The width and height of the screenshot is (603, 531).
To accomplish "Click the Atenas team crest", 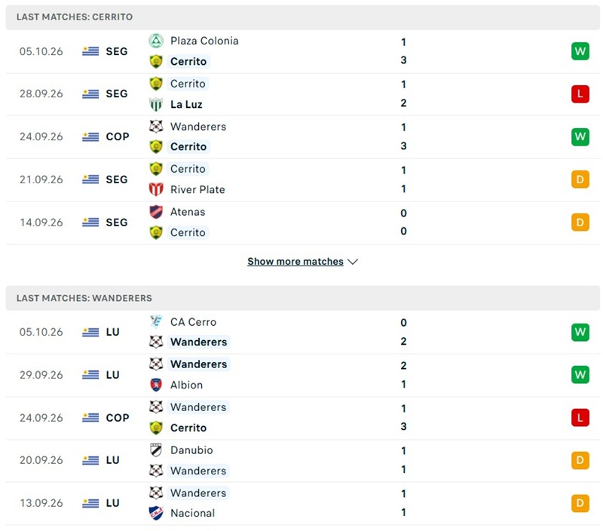I will [x=156, y=212].
